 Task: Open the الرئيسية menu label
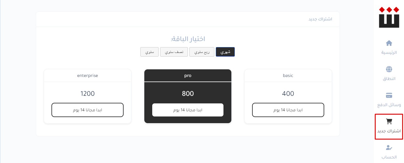(x=389, y=52)
